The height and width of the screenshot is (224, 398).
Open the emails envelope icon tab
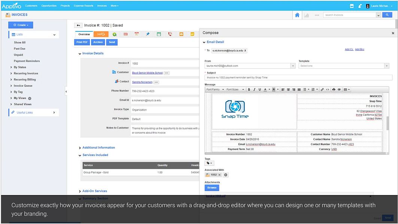[x=181, y=34]
